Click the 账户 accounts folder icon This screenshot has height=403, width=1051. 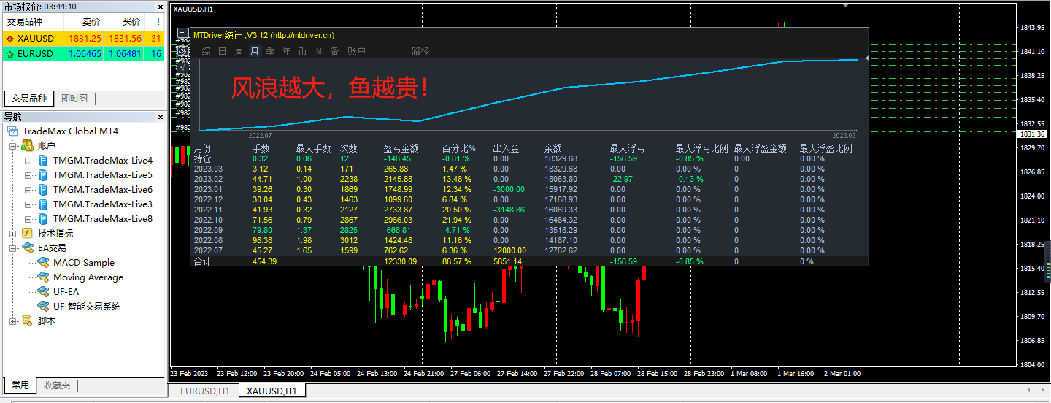coord(27,146)
